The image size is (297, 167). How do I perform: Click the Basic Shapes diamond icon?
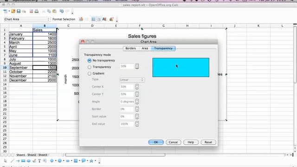[52, 161]
